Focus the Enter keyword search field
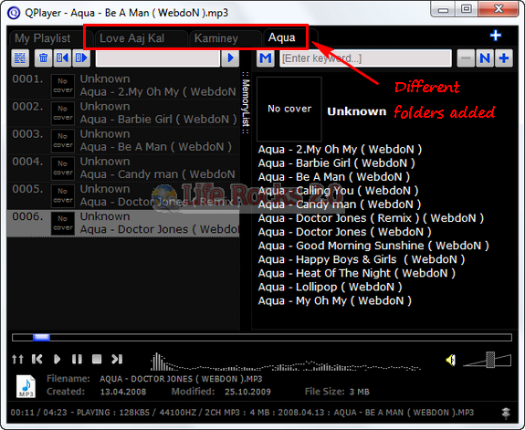 coord(365,58)
